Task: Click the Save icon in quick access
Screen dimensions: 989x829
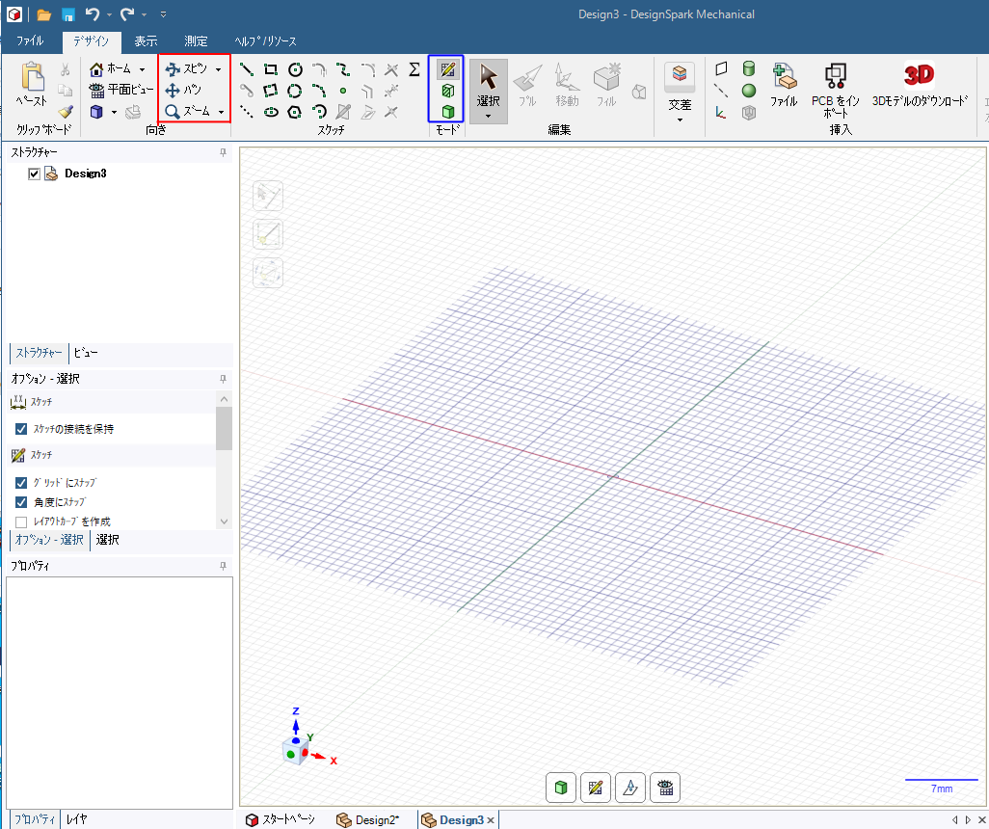Action: coord(68,14)
